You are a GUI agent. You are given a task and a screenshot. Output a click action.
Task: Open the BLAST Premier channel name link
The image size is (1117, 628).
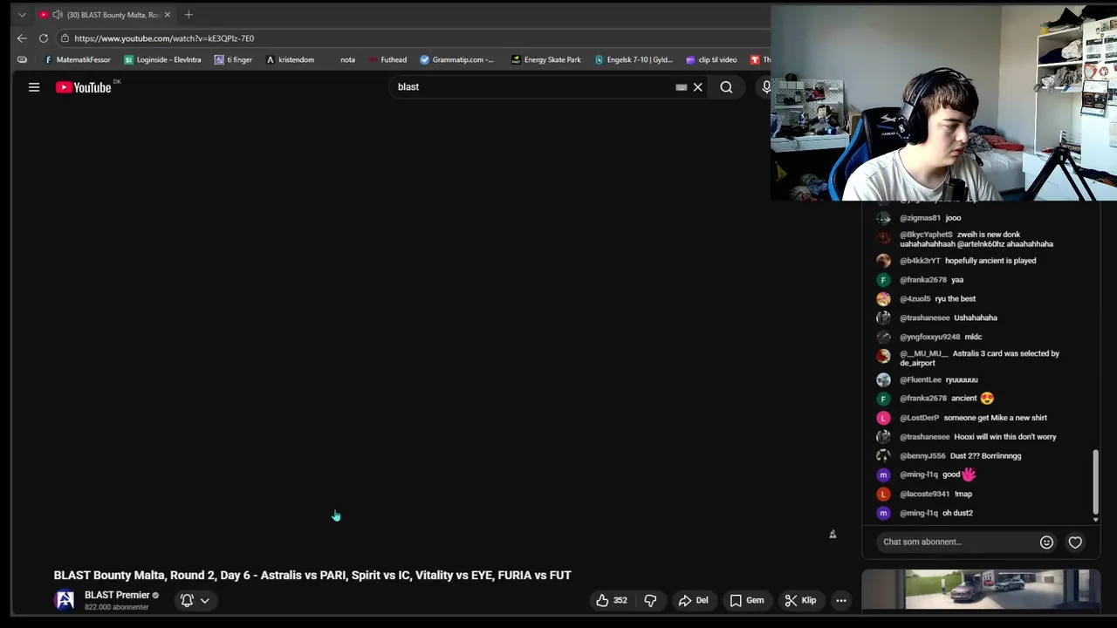pos(117,595)
